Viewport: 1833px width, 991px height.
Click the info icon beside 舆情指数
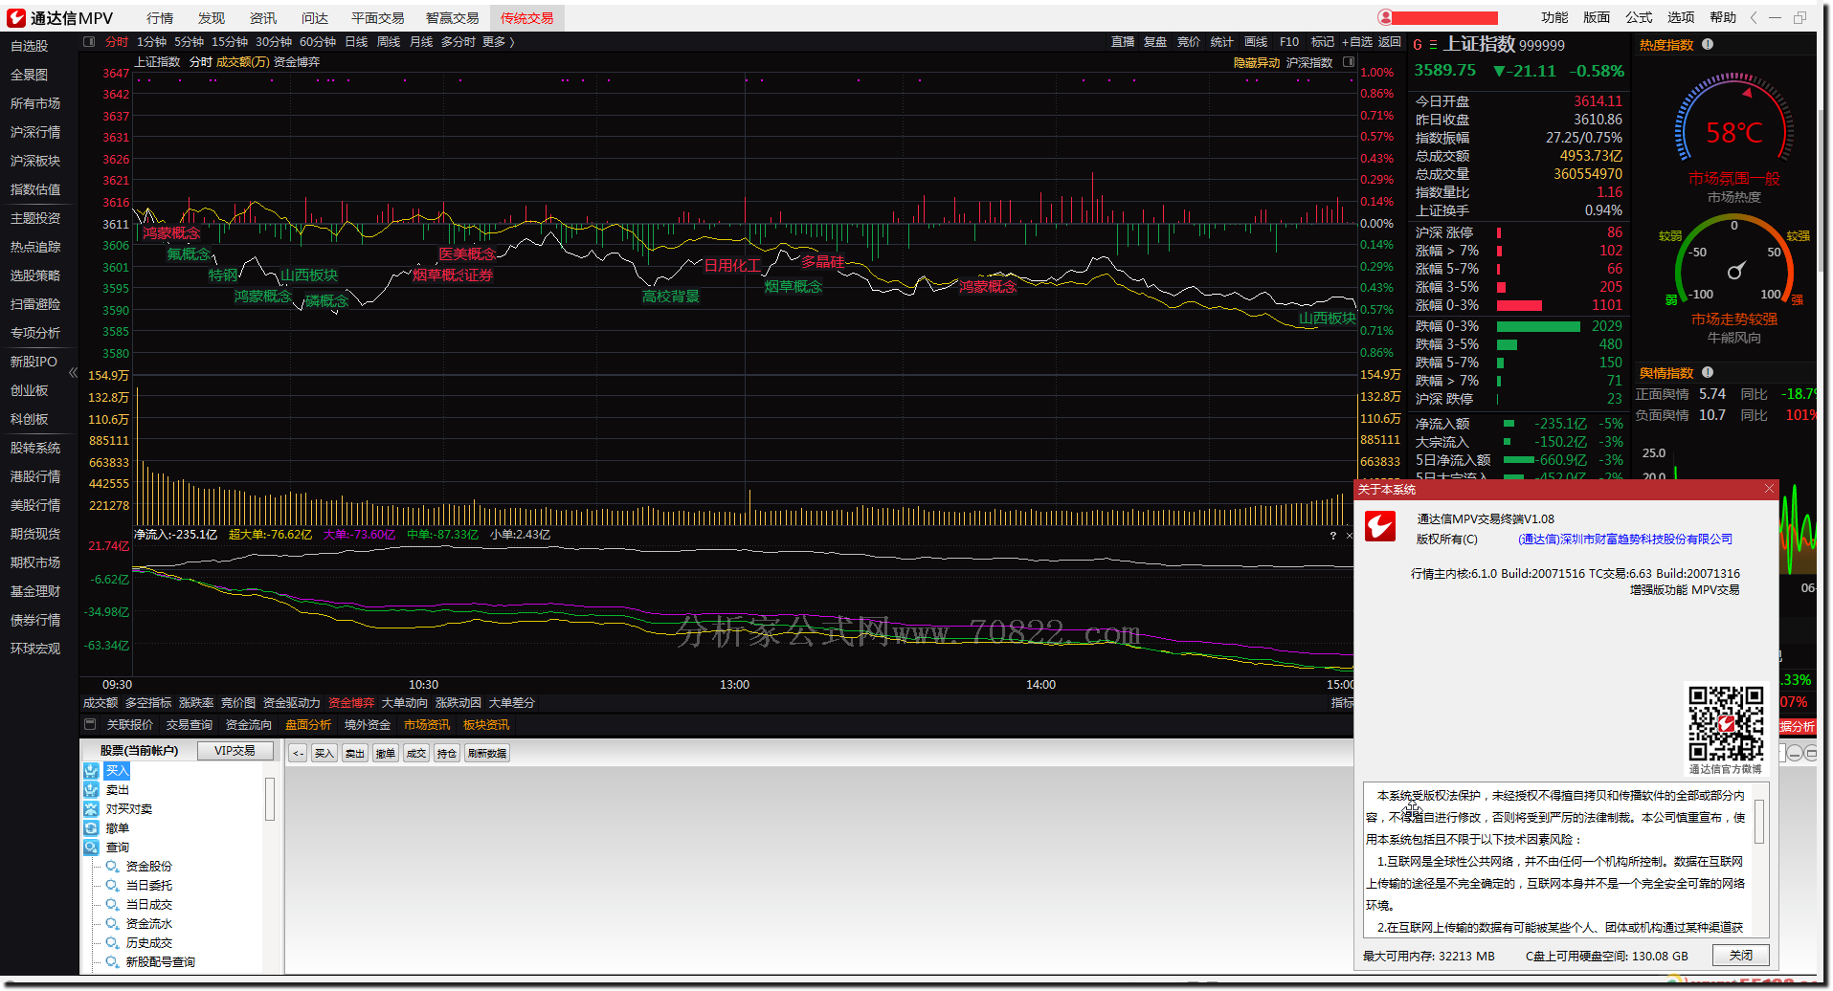coord(1708,372)
